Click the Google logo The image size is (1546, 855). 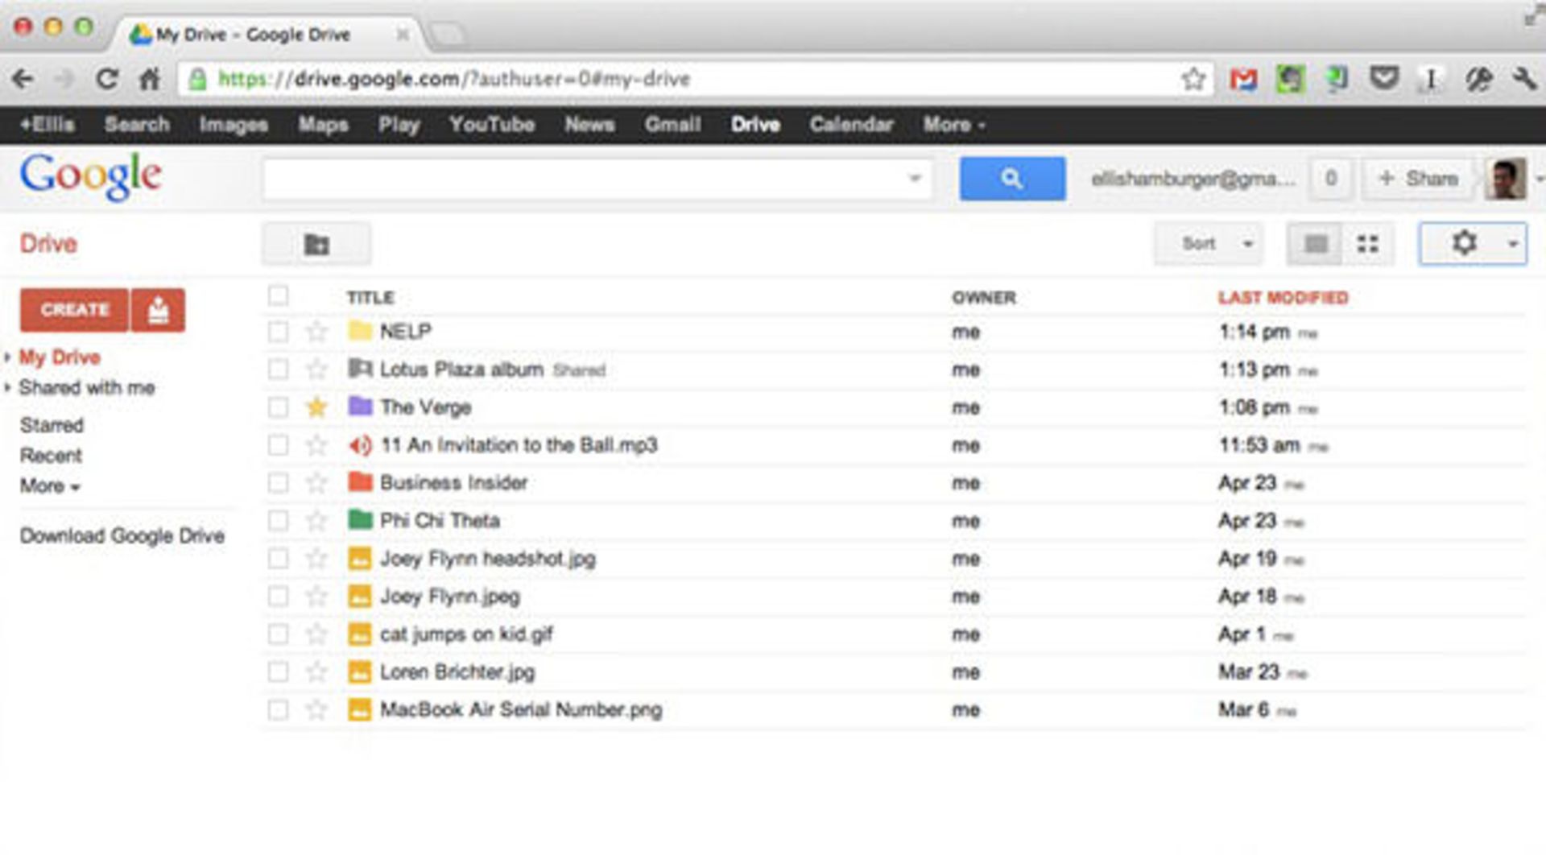[x=91, y=176]
